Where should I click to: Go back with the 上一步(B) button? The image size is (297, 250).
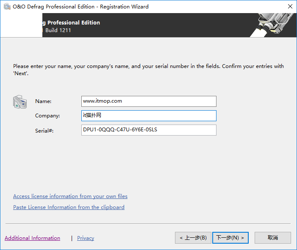pos(193,238)
